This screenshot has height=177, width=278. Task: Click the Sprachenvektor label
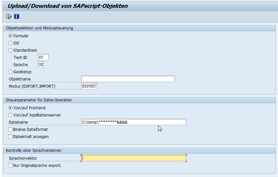(x=23, y=158)
